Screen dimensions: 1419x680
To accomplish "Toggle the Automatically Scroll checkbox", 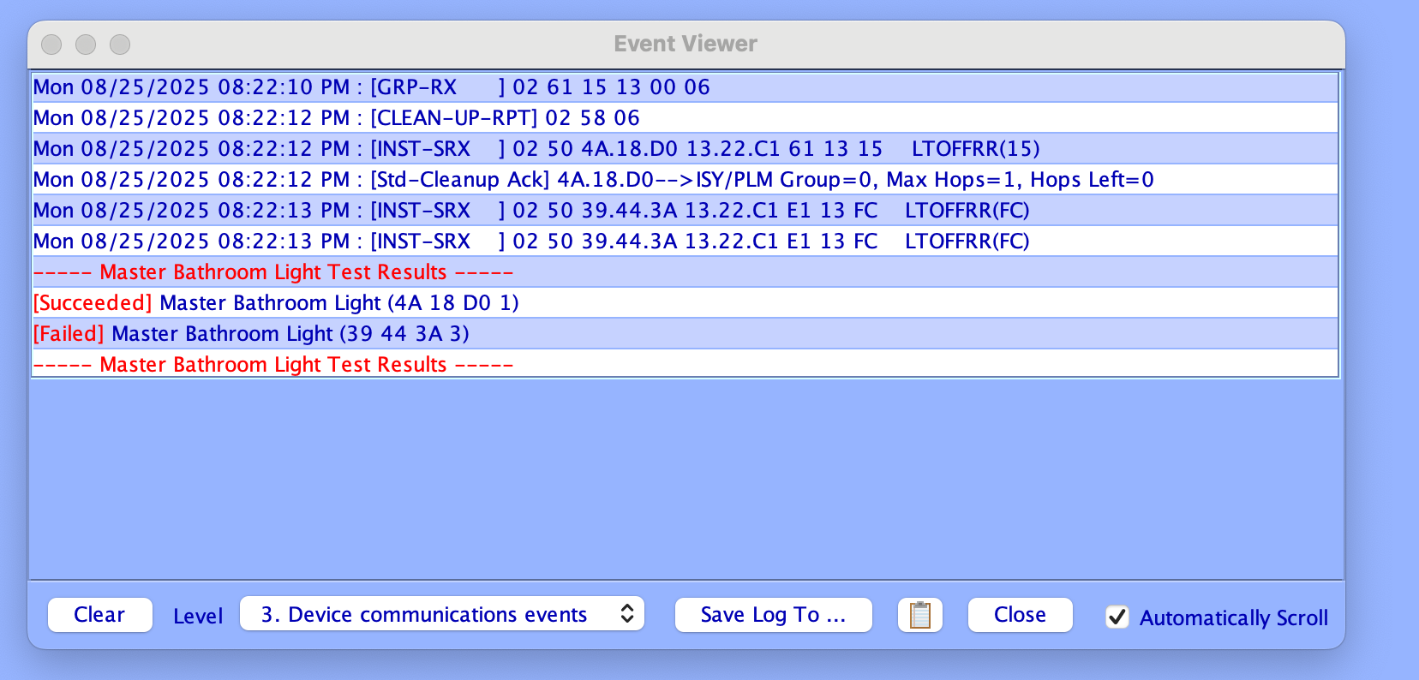I will [1117, 617].
